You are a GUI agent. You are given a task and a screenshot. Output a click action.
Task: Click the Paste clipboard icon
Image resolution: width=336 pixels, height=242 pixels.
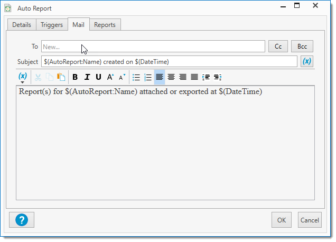(x=61, y=77)
